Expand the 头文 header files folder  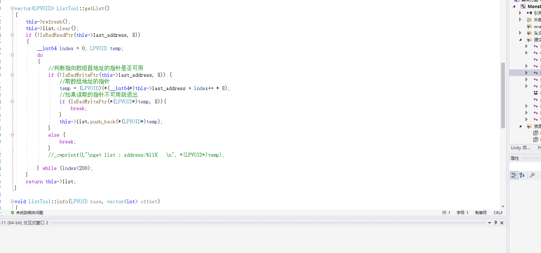click(520, 33)
